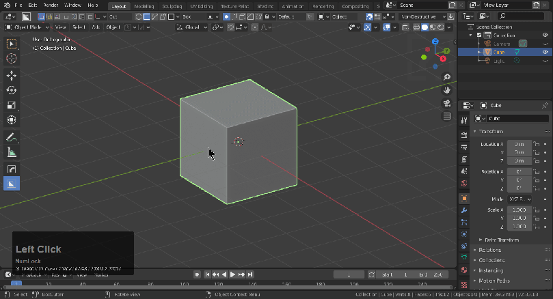
Task: Hide the Cube in the outliner
Action: tap(545, 52)
